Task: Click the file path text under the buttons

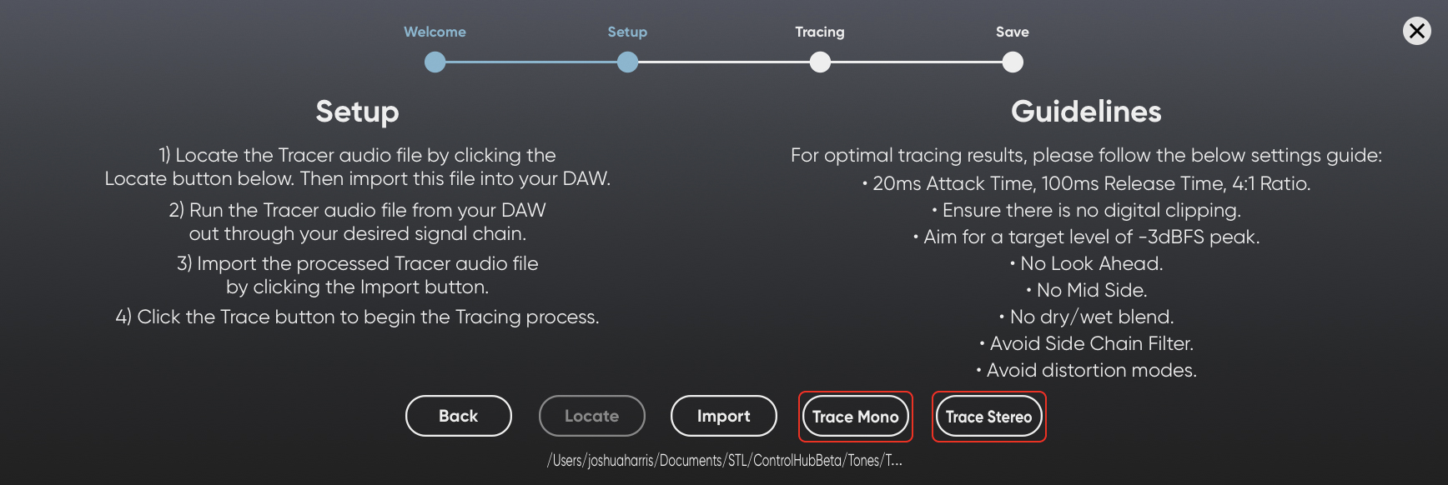Action: 724,460
